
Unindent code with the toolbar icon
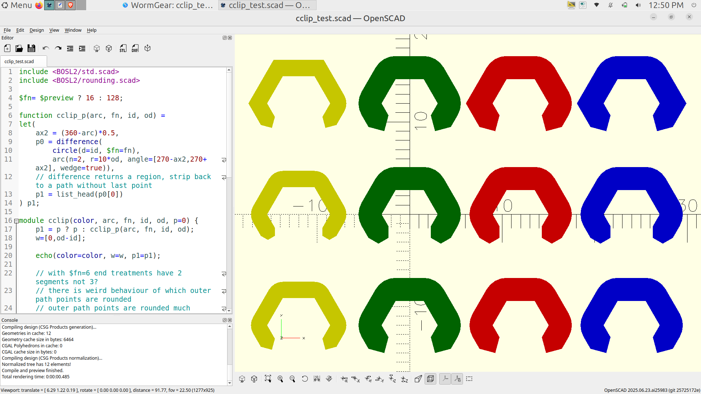[x=70, y=49]
